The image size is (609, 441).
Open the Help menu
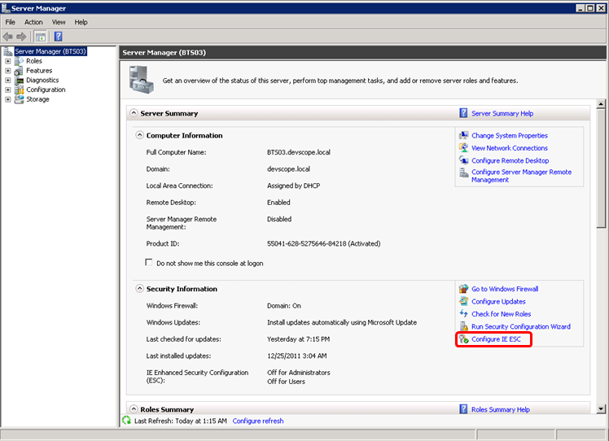tap(81, 22)
